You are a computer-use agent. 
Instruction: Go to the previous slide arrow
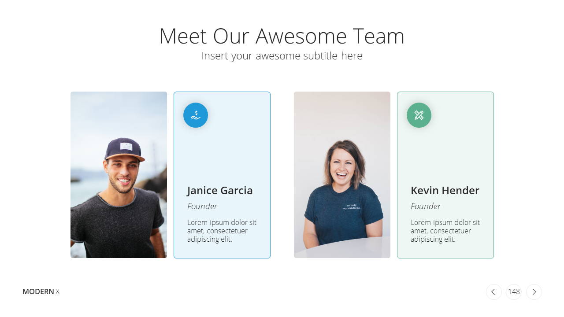tap(493, 291)
